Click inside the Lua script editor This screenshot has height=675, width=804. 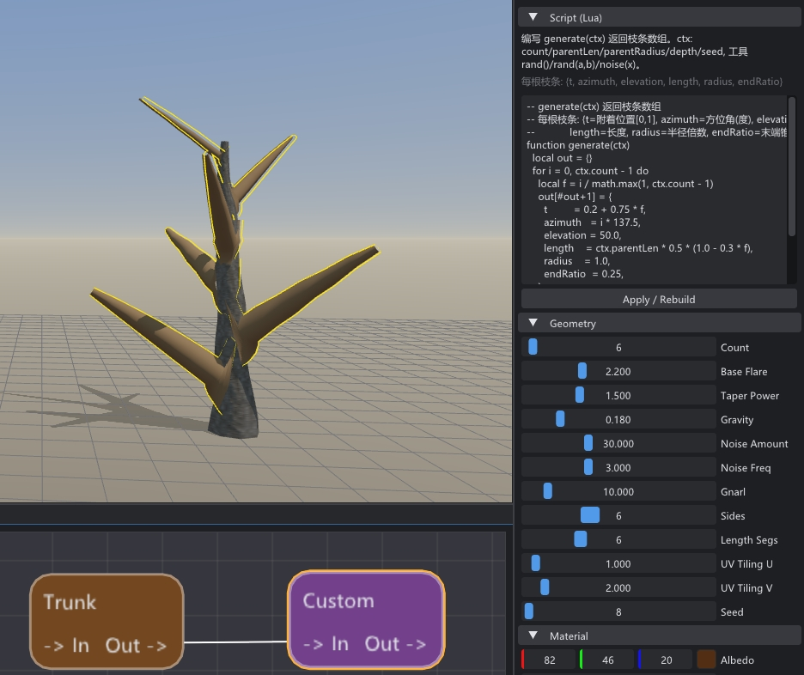pyautogui.click(x=655, y=190)
